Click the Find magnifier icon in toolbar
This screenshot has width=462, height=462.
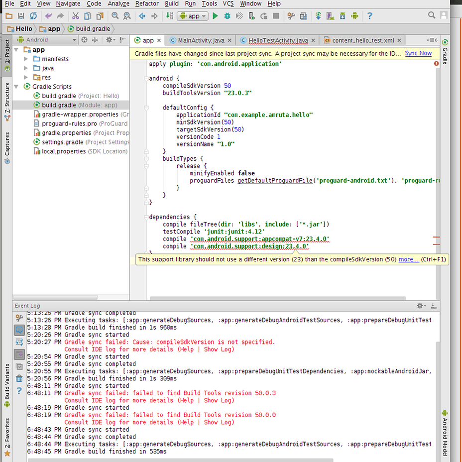[x=115, y=16]
